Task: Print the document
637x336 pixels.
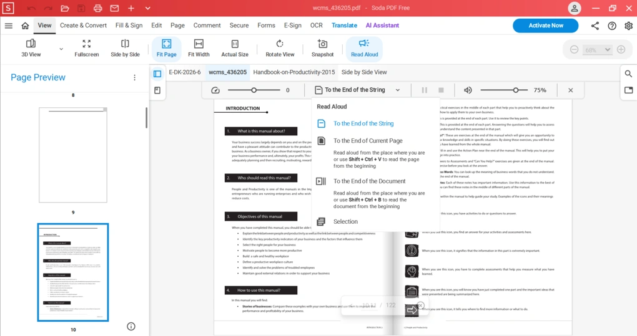Action: coord(98,8)
